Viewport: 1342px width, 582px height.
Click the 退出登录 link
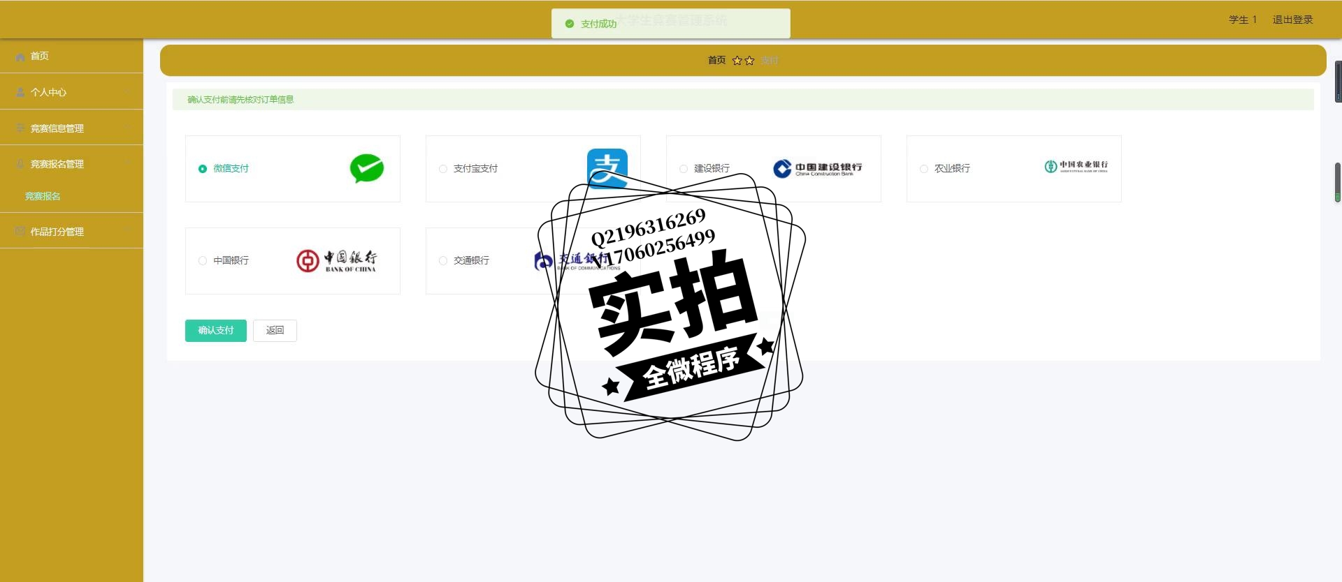point(1292,20)
